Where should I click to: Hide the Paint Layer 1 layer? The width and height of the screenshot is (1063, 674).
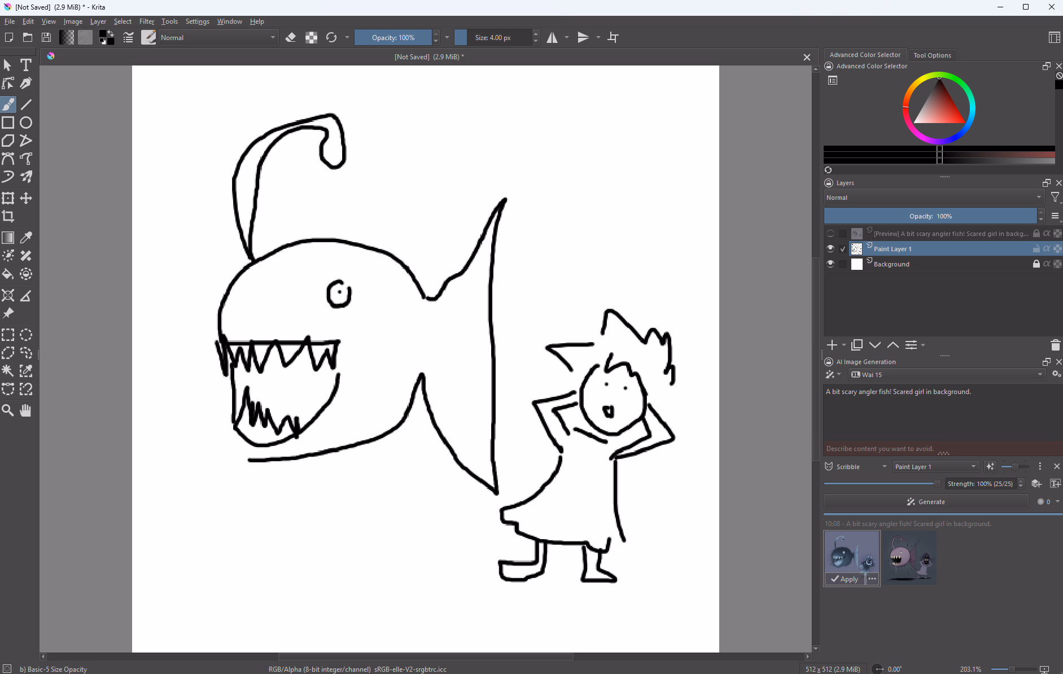(x=830, y=248)
